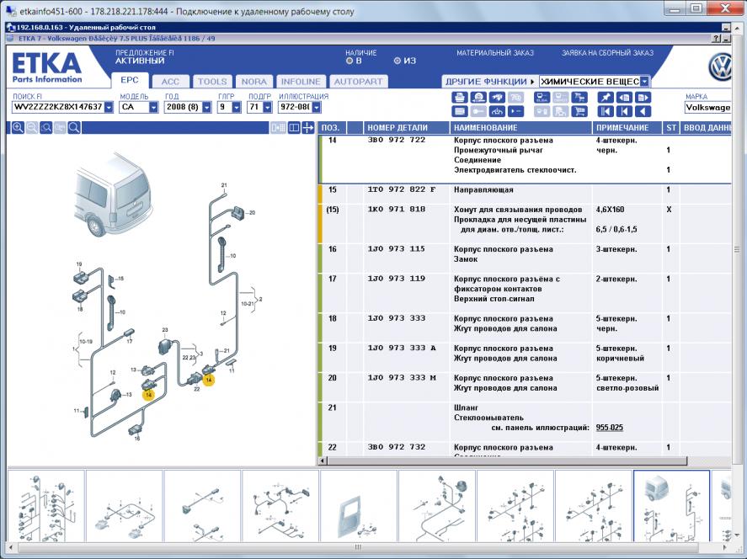Screen dimensions: 747x559
Task: Open the door panel thumbnail
Action: pyautogui.click(x=359, y=506)
